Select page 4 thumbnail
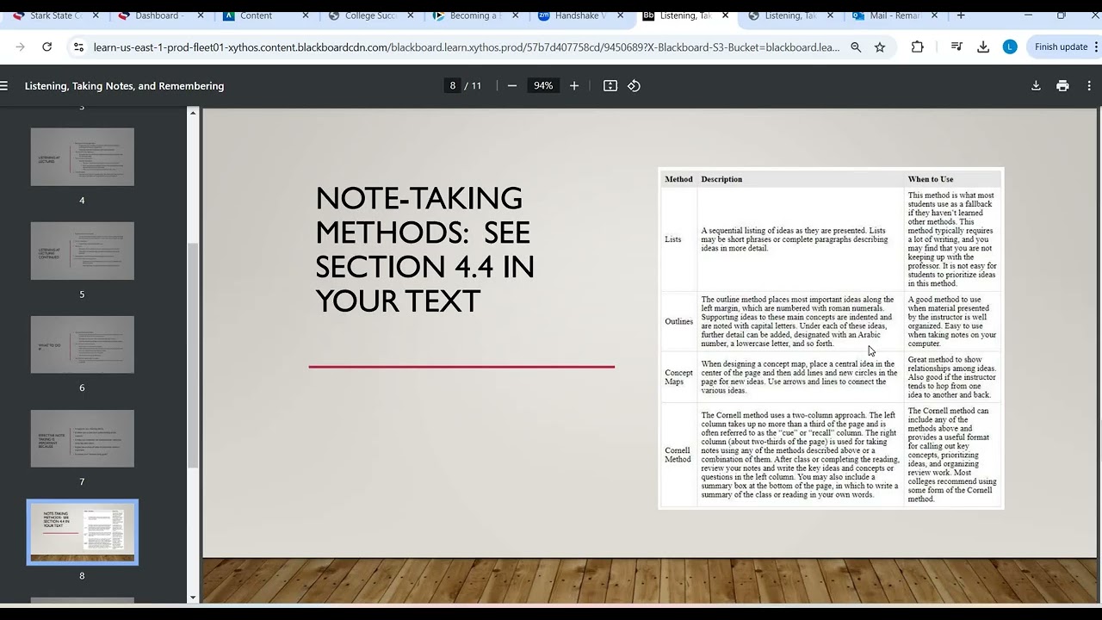 [x=83, y=157]
